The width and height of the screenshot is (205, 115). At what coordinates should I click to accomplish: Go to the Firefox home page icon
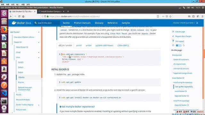(x=23, y=16)
